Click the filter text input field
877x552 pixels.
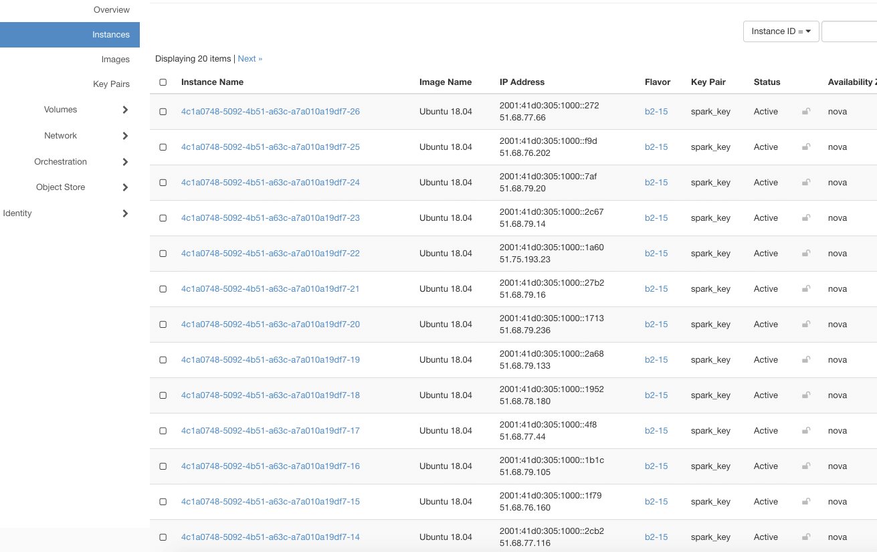click(x=849, y=31)
